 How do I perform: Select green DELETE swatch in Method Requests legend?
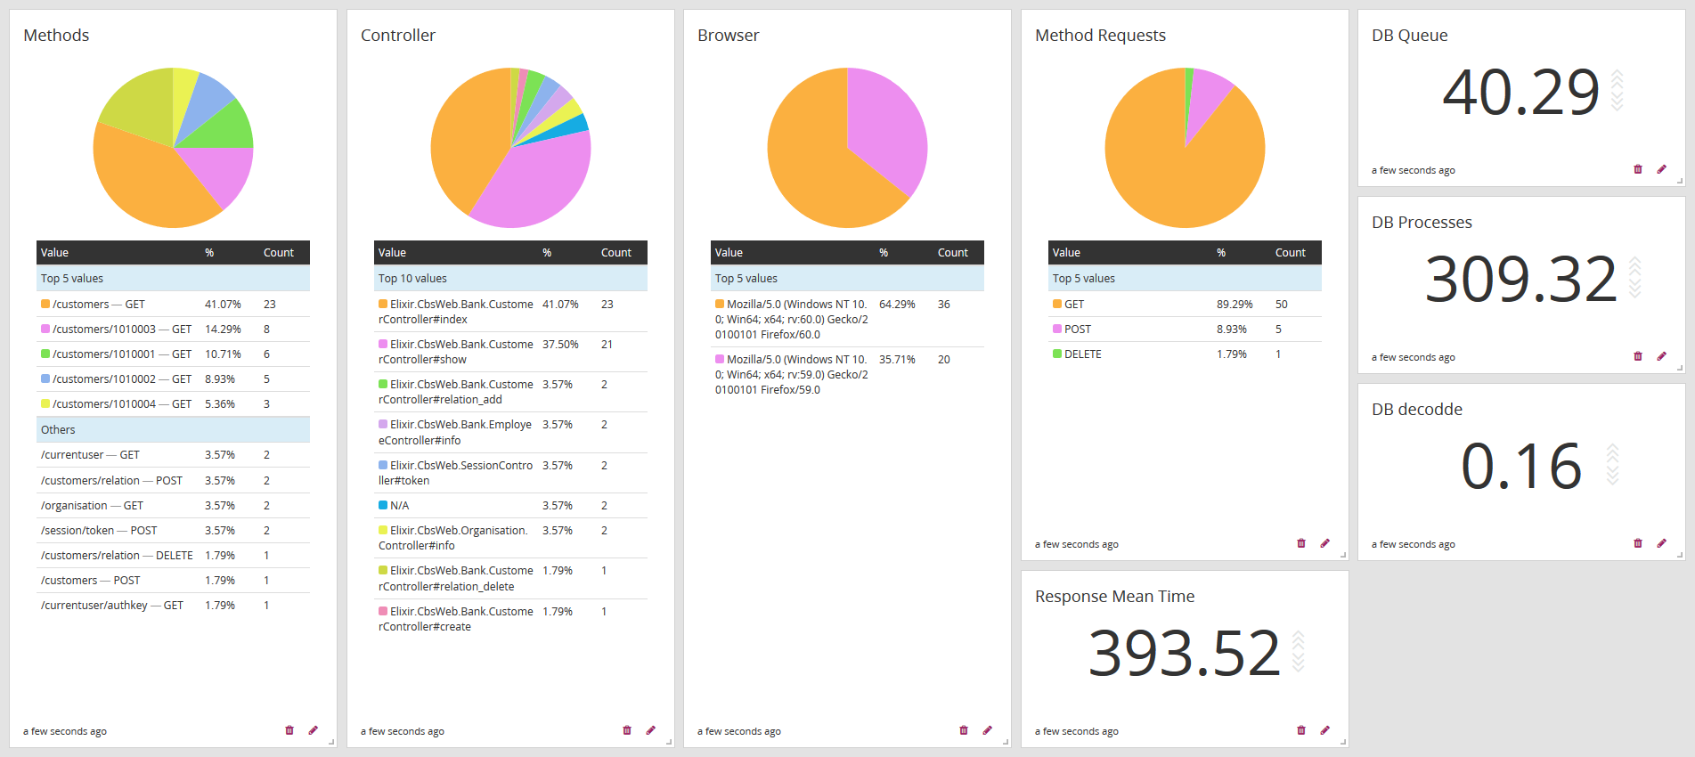pyautogui.click(x=1057, y=354)
